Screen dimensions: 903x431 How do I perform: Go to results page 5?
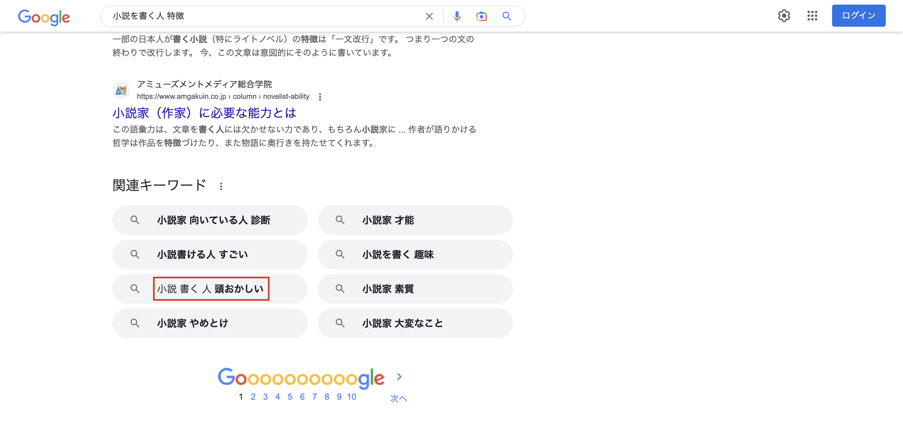tap(290, 397)
